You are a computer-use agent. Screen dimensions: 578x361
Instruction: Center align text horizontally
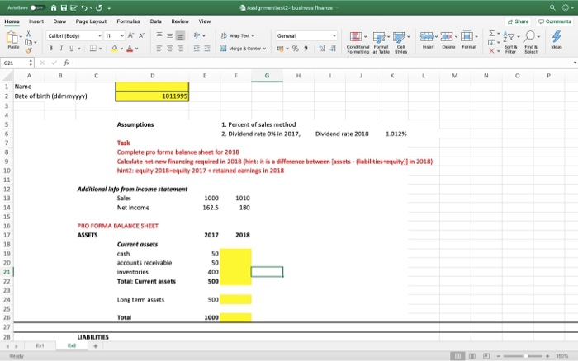click(x=169, y=48)
